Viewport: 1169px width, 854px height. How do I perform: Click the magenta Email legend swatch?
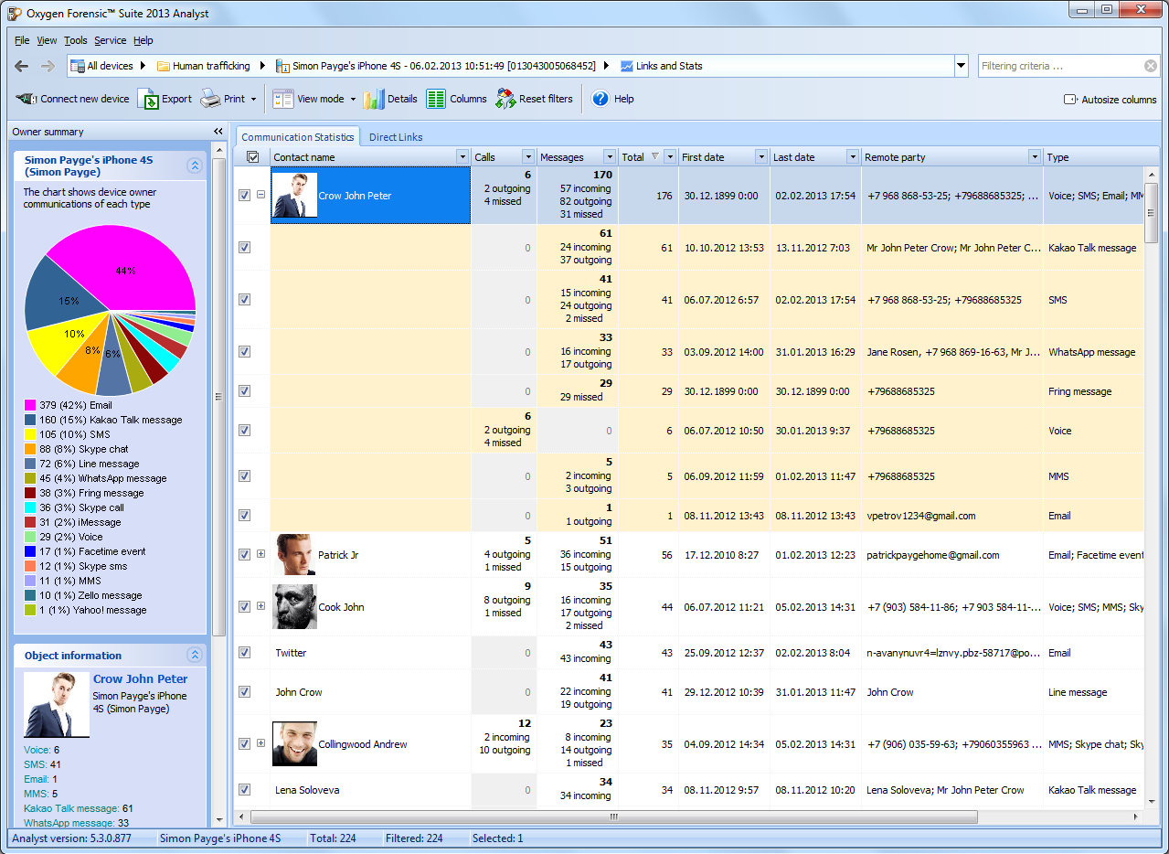[30, 405]
